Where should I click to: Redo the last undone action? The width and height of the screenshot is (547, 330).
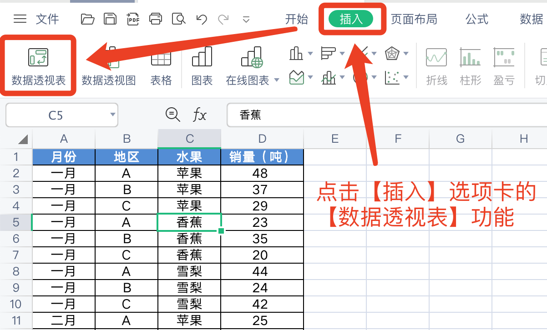pos(223,19)
